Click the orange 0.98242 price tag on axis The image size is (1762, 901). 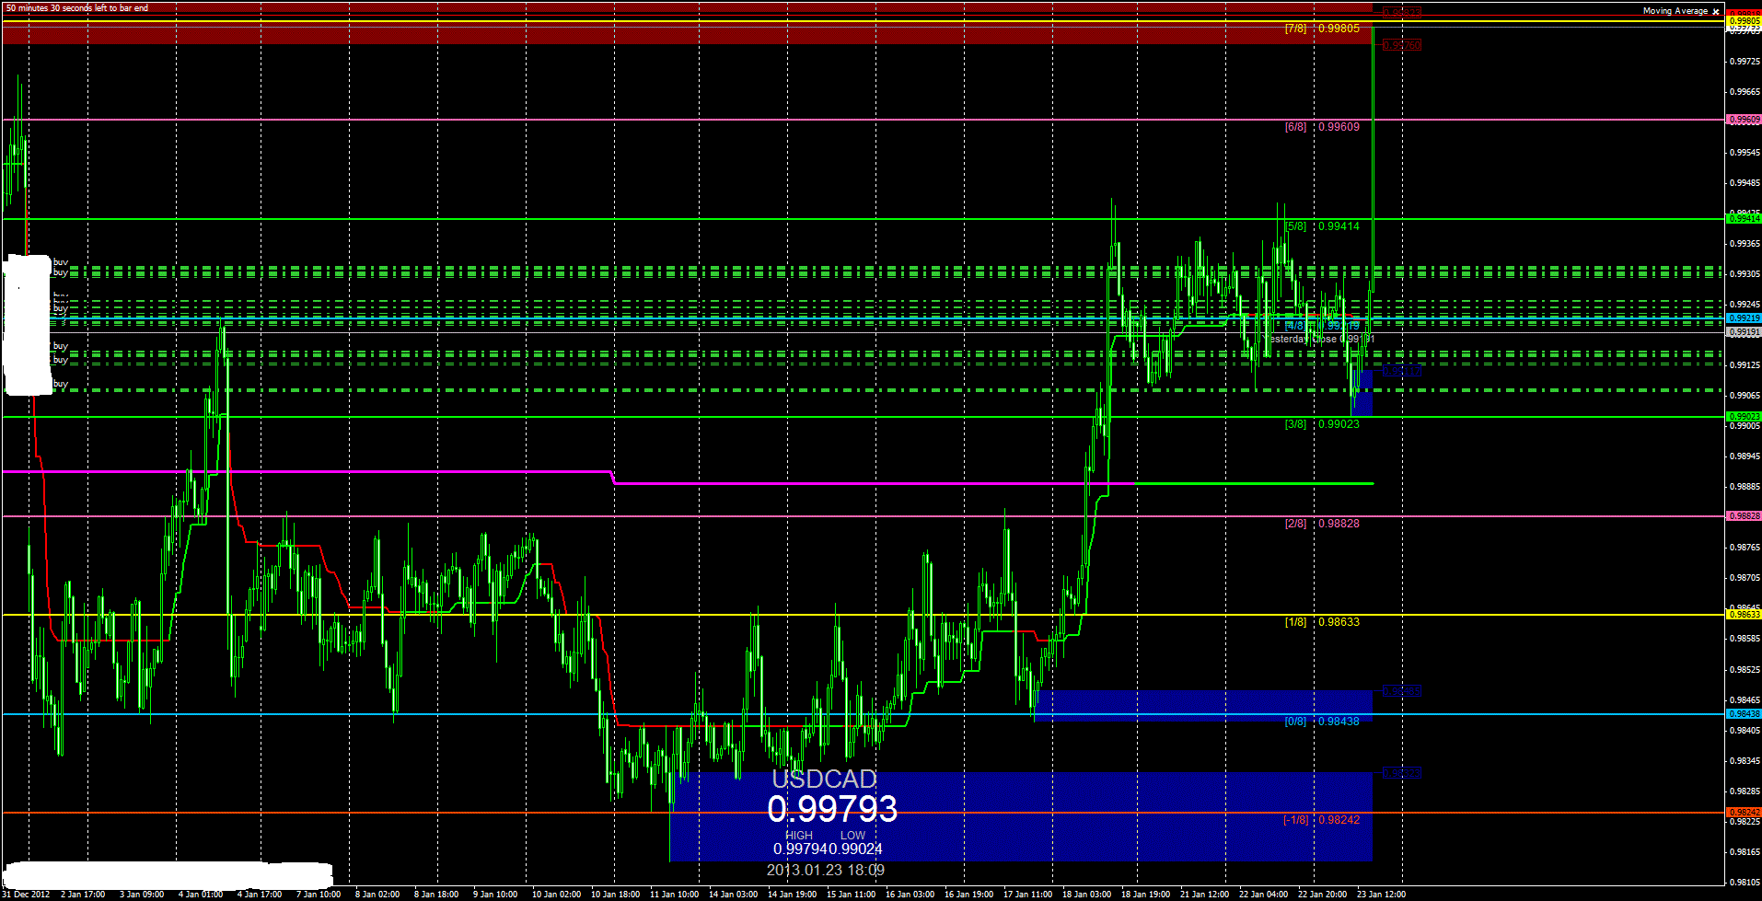point(1744,813)
